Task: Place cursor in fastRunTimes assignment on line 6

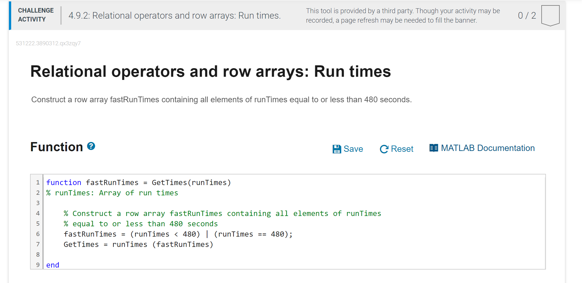Action: (178, 234)
